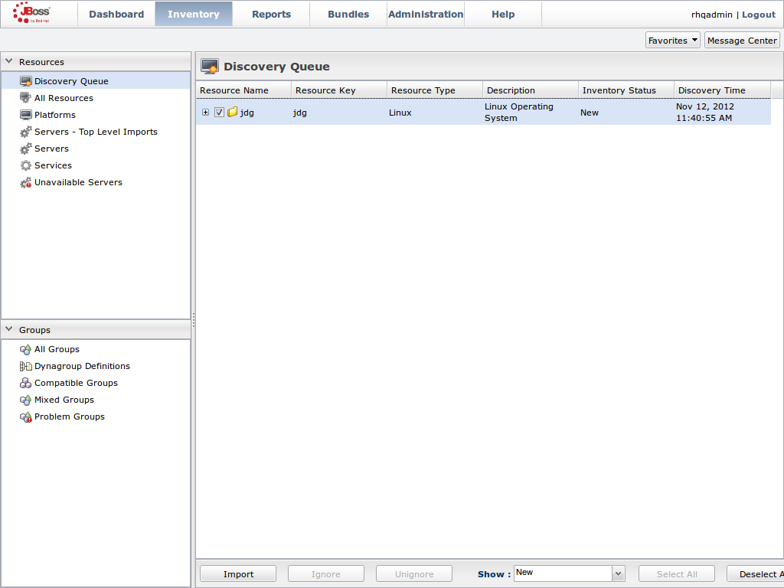Click the Platforms monitor icon

point(26,115)
